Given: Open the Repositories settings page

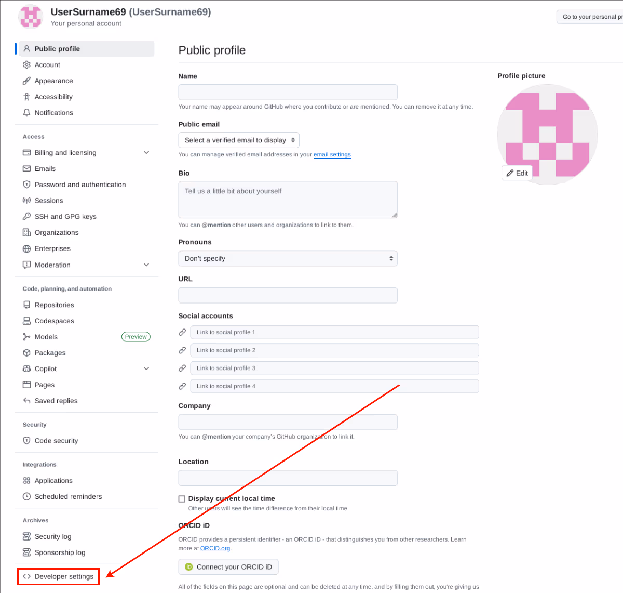Looking at the screenshot, I should pyautogui.click(x=54, y=305).
